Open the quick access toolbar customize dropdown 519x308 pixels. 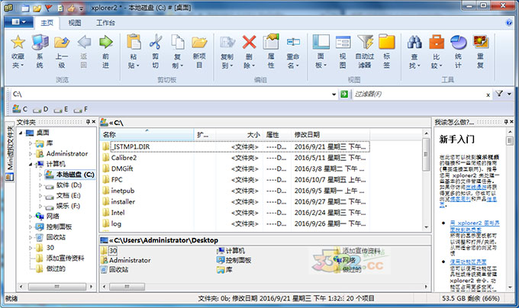click(x=81, y=8)
